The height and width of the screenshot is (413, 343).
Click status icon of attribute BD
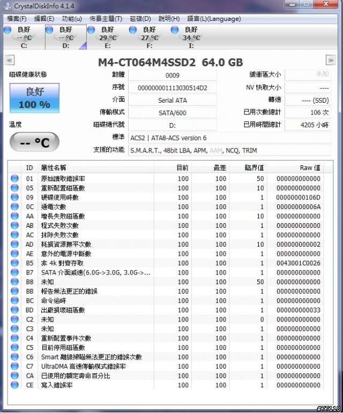coord(15,310)
